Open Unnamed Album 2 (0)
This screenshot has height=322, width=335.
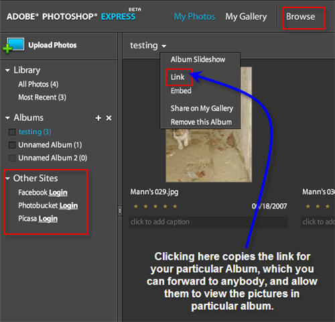pyautogui.click(x=53, y=158)
